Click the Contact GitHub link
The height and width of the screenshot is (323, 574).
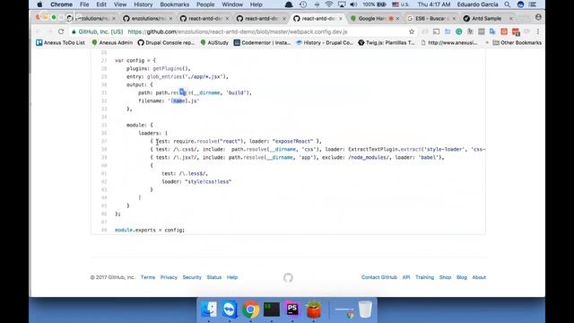point(379,277)
